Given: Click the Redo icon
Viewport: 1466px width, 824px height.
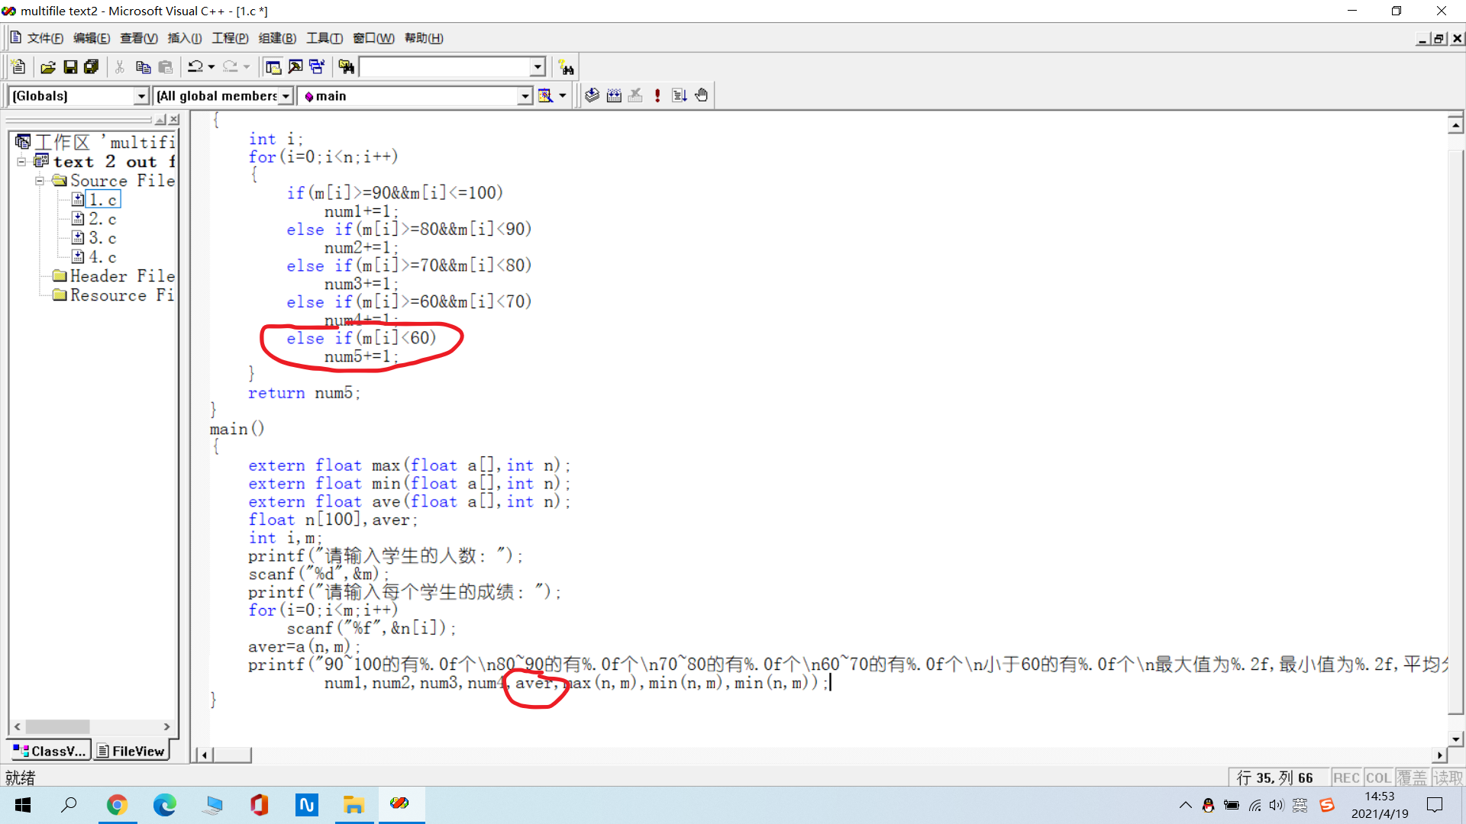Looking at the screenshot, I should coord(231,67).
